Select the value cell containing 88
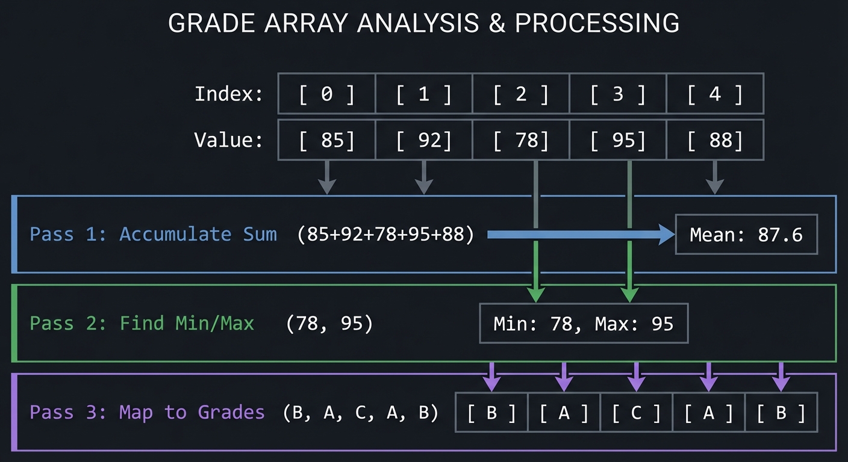The width and height of the screenshot is (848, 462). (715, 140)
